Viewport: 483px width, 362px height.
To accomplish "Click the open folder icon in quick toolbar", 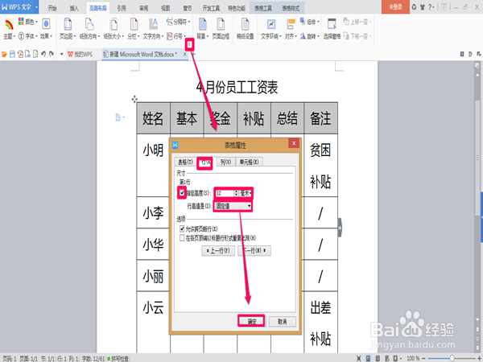I will coord(4,54).
